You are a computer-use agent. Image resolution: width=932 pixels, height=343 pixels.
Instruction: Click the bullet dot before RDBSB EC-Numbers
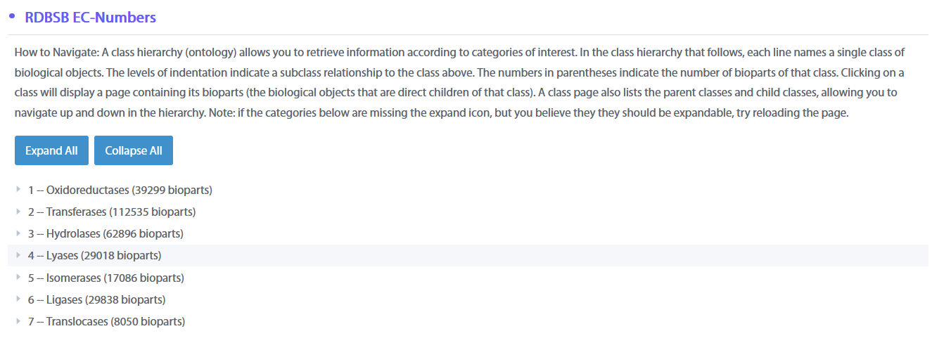[x=12, y=16]
